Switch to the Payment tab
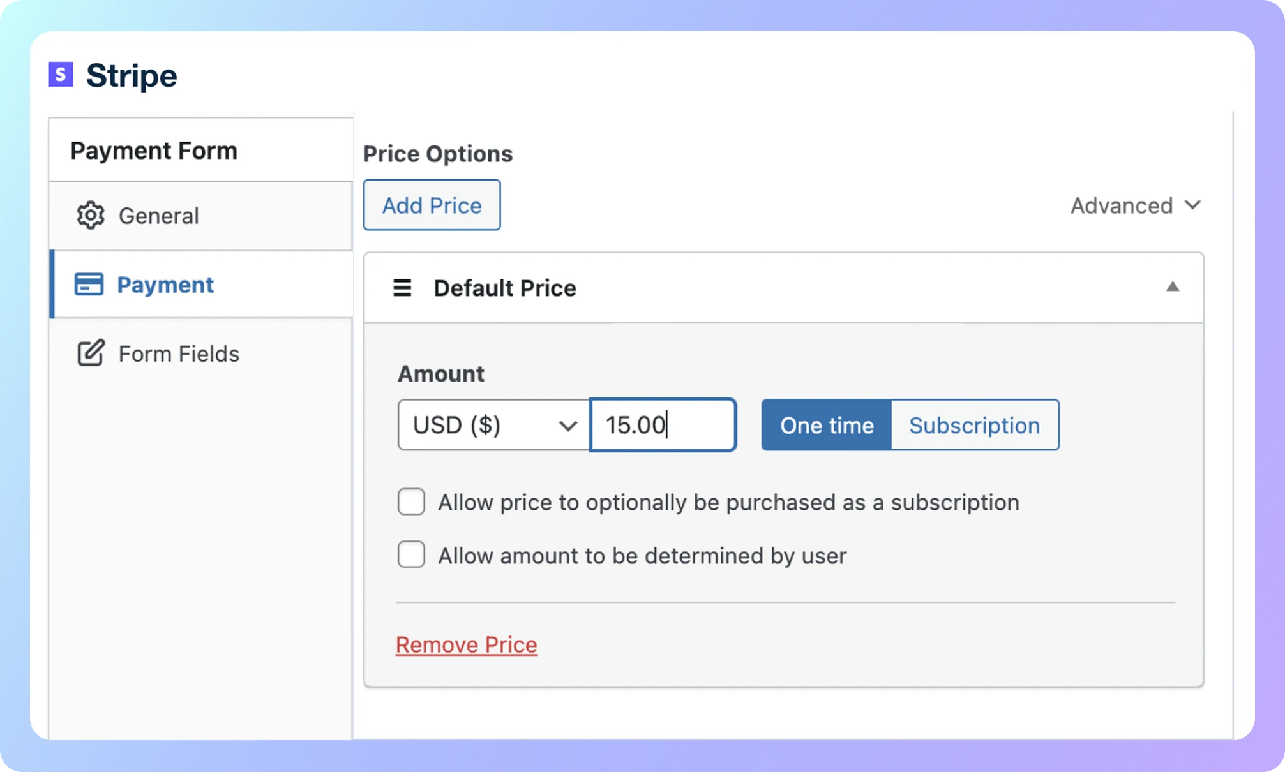The height and width of the screenshot is (772, 1285). tap(201, 285)
